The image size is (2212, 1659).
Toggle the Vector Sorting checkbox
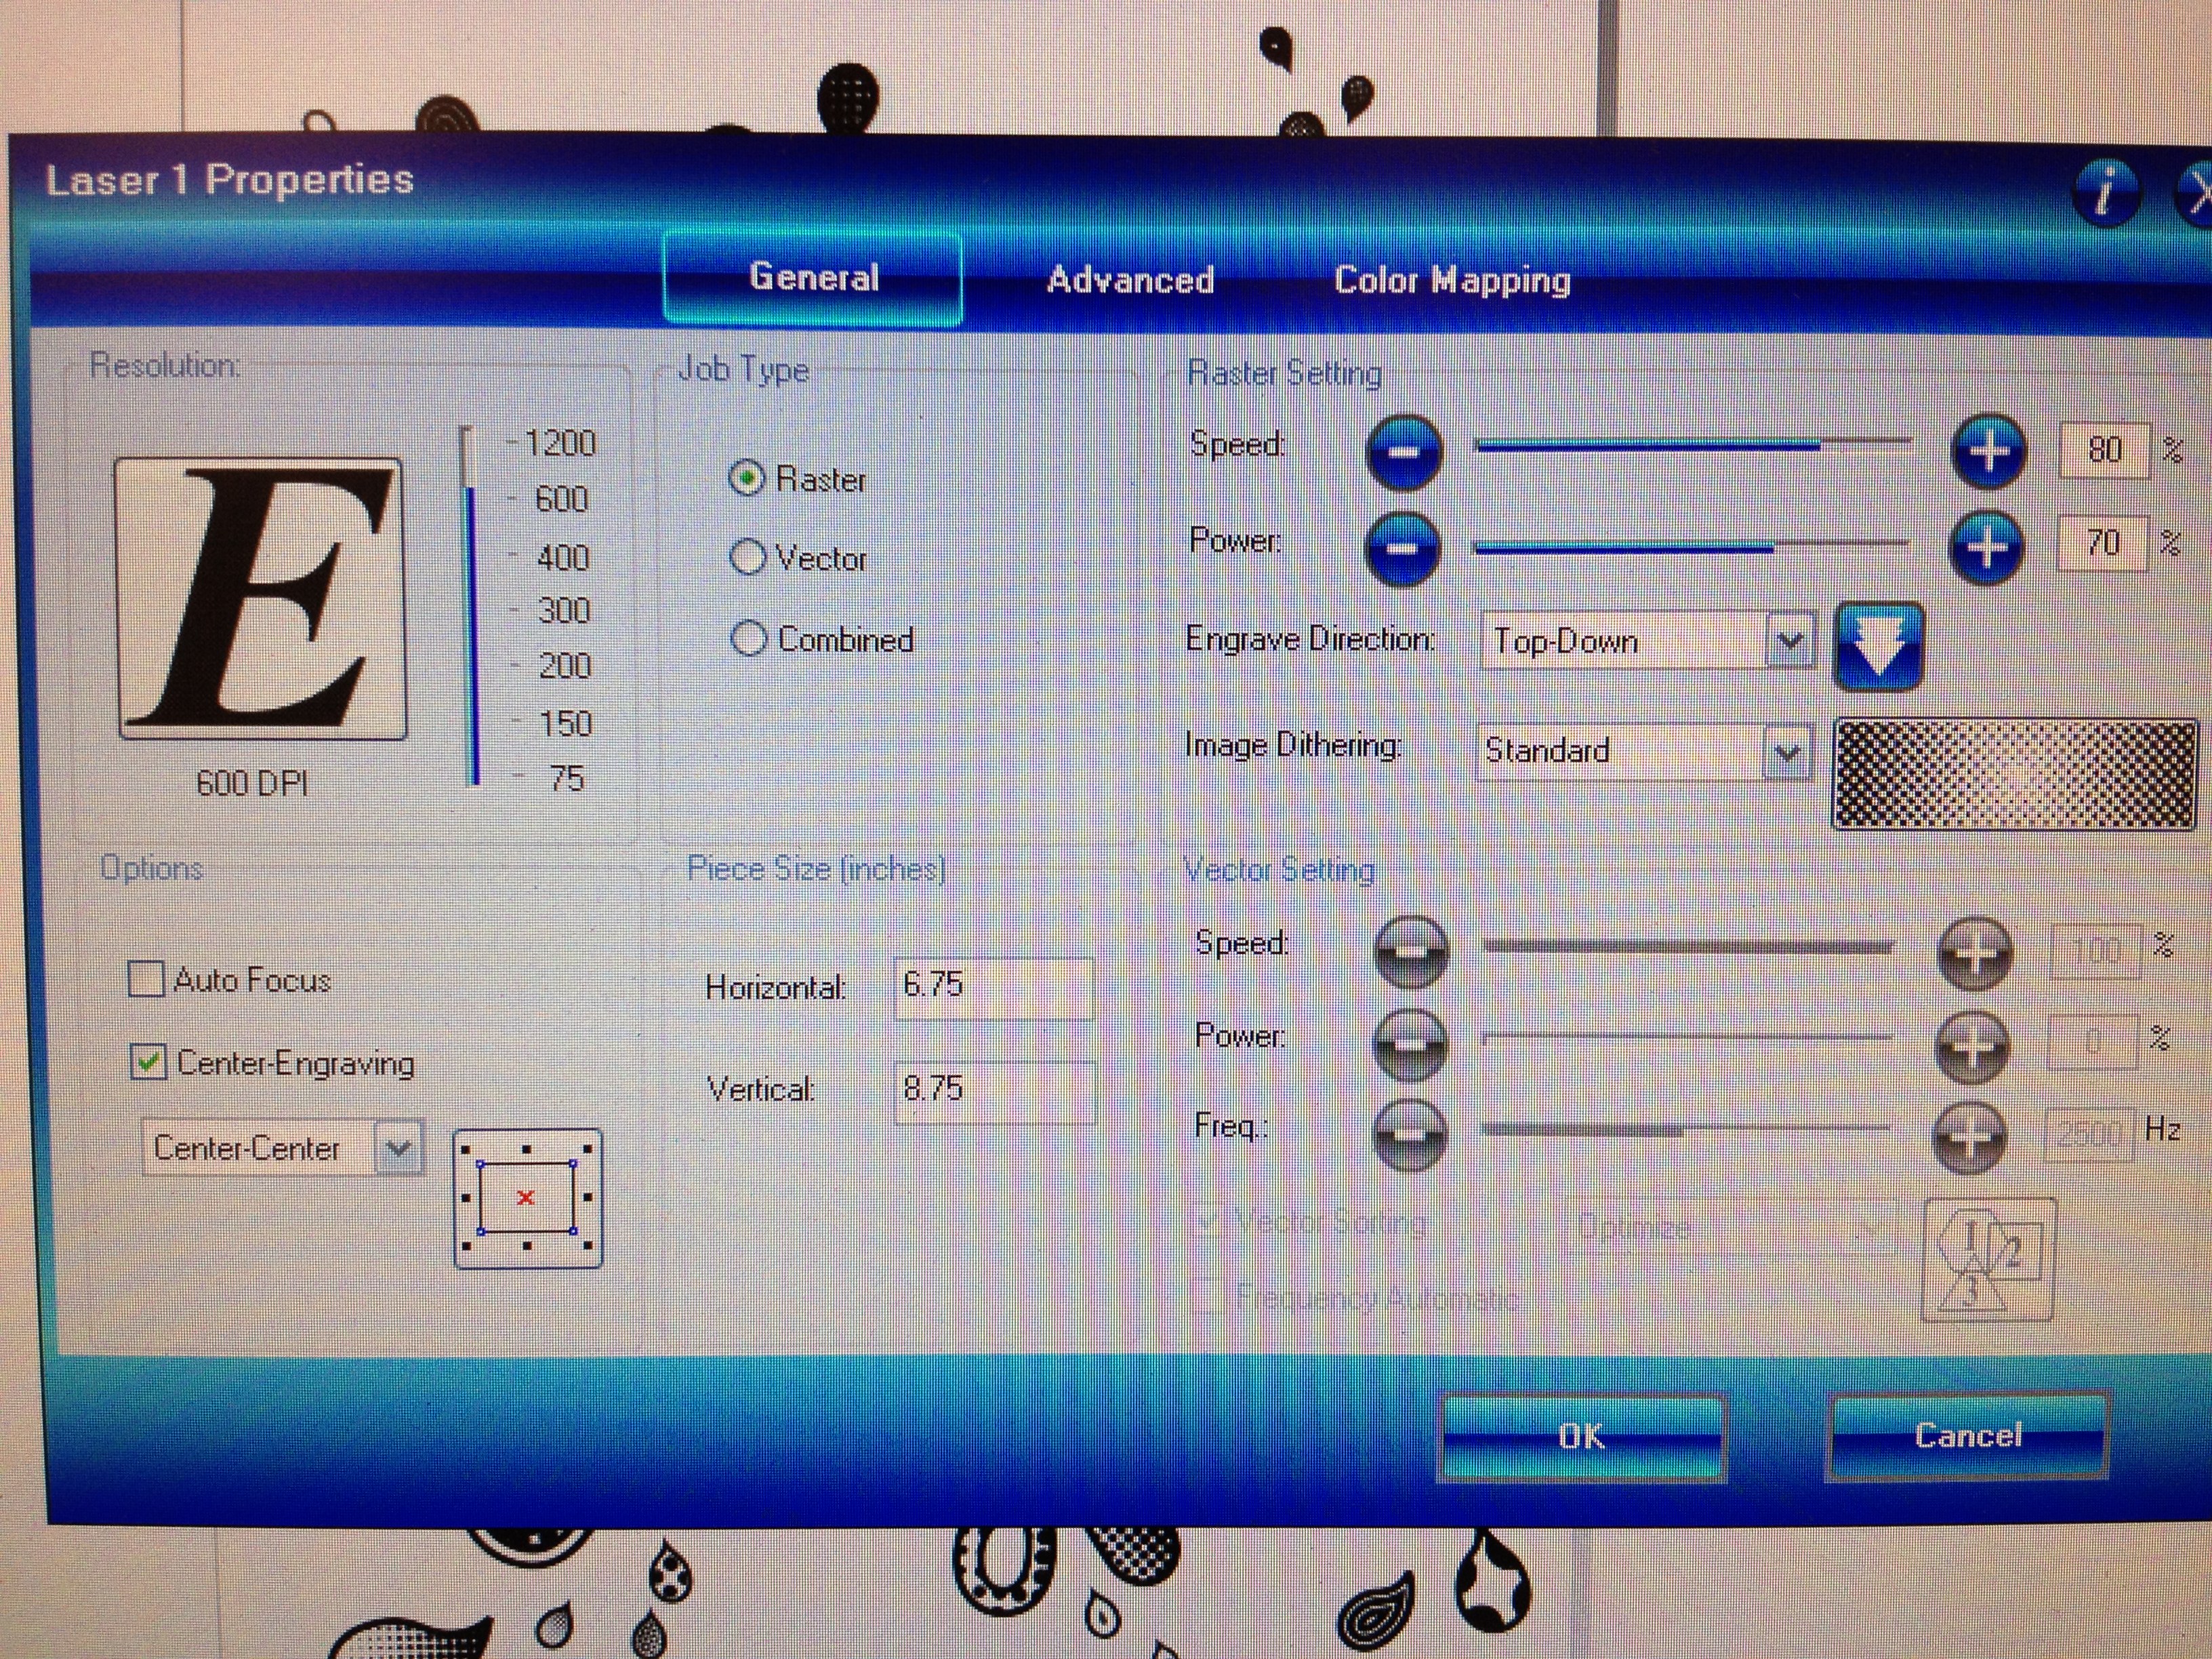click(x=1207, y=1221)
